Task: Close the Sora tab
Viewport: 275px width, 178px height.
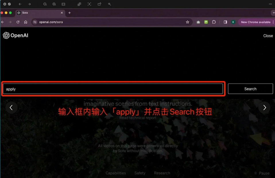Action: [x=62, y=13]
